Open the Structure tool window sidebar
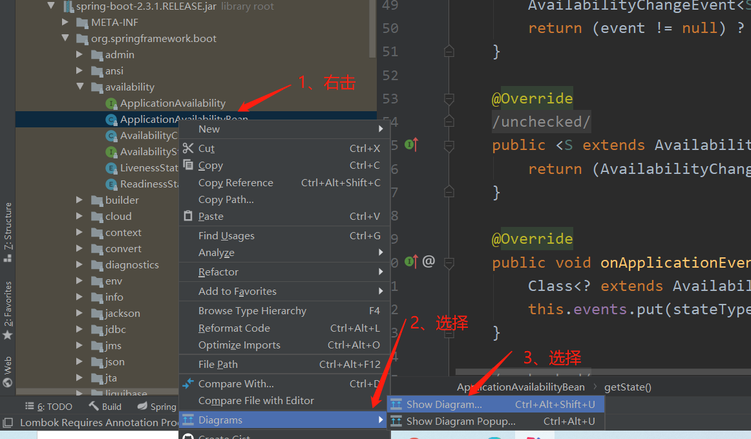Viewport: 751px width, 439px height. (x=8, y=232)
